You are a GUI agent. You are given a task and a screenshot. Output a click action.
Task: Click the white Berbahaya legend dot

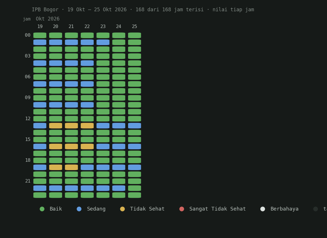pos(263,209)
